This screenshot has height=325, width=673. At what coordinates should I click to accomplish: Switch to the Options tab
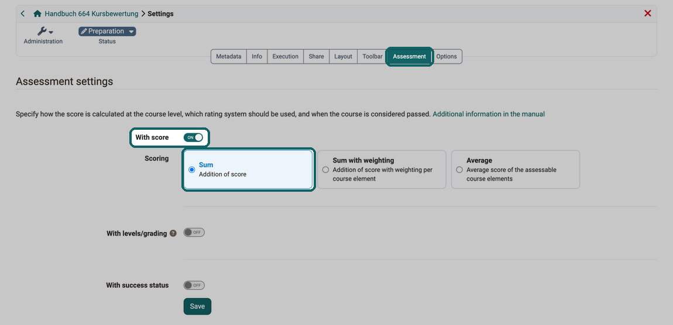[x=447, y=57]
